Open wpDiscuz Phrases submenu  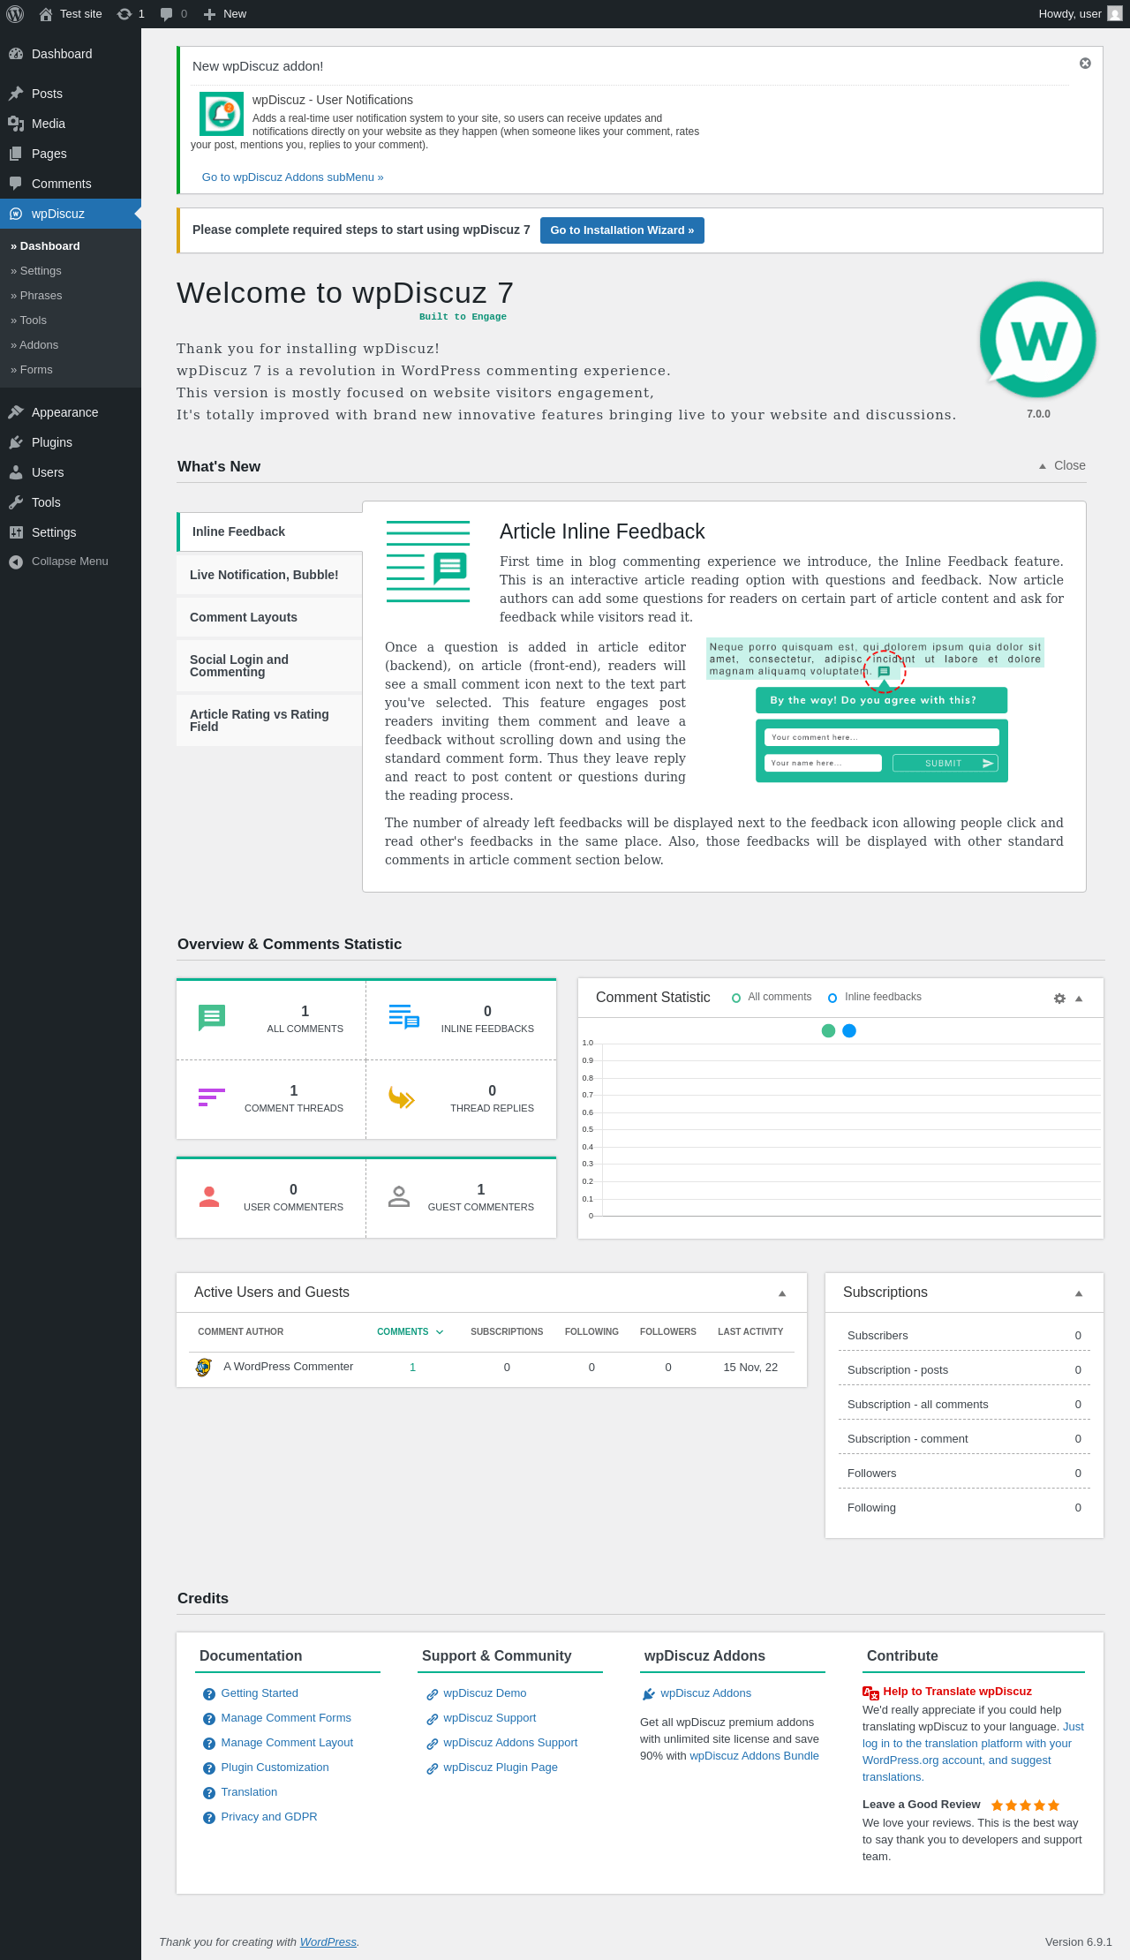pos(71,296)
